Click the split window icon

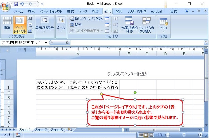coord(107,19)
